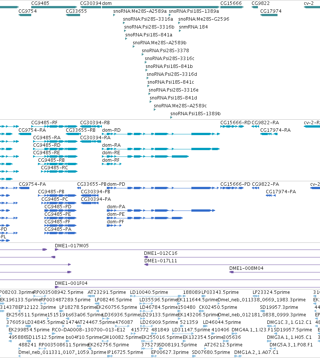Select the long dom gene bar
The width and height of the screenshot is (320, 358).
tap(161, 7)
